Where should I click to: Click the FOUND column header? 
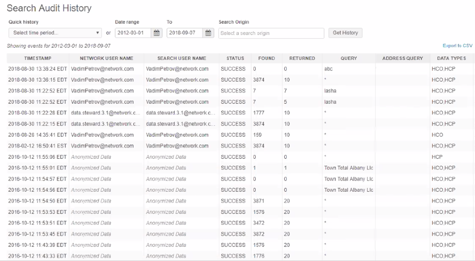(x=266, y=58)
